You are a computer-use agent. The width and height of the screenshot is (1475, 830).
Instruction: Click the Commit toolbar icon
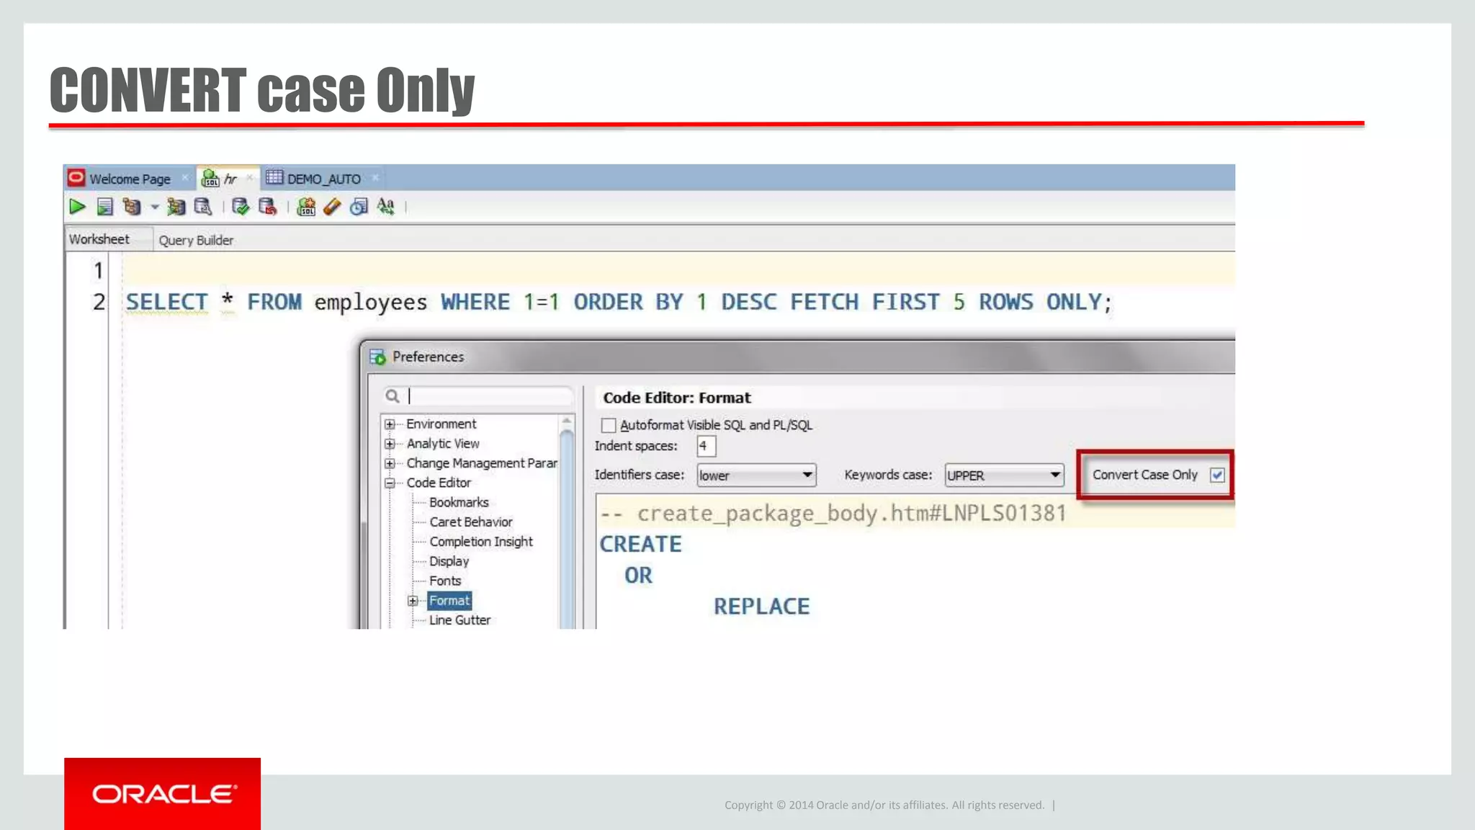point(241,207)
